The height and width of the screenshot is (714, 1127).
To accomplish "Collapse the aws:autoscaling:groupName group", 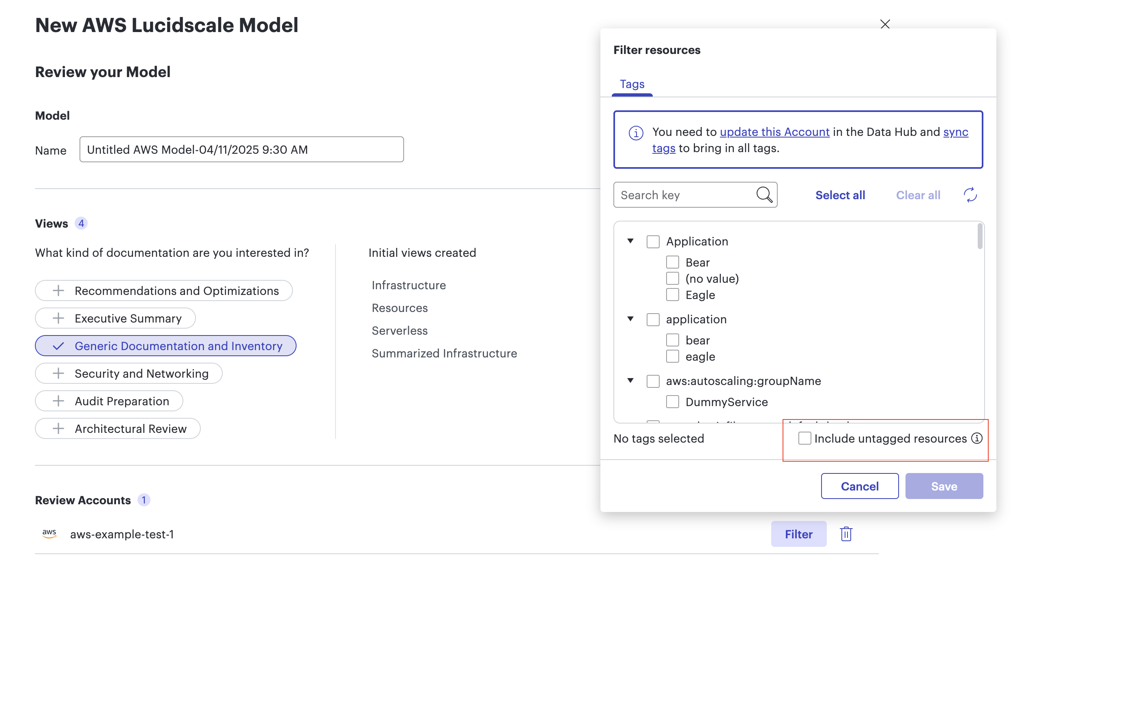I will [630, 381].
